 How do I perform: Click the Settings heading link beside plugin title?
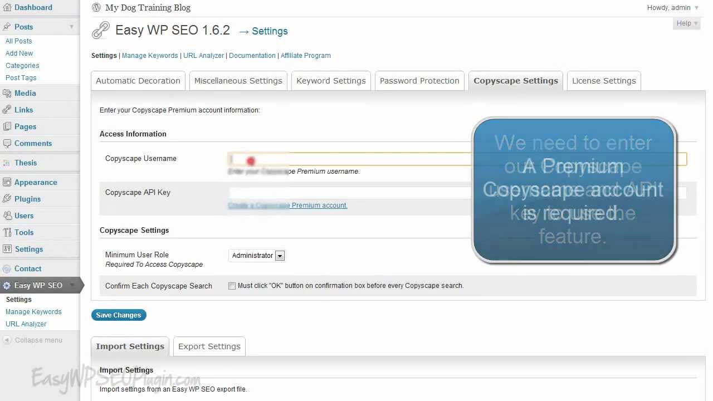point(270,31)
